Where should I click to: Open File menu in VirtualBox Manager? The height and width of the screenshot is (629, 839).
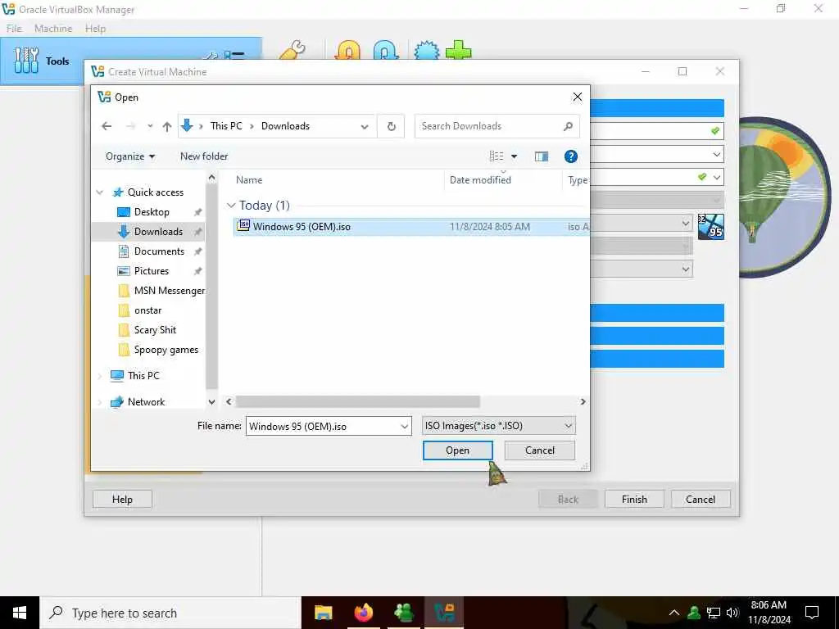pyautogui.click(x=14, y=29)
